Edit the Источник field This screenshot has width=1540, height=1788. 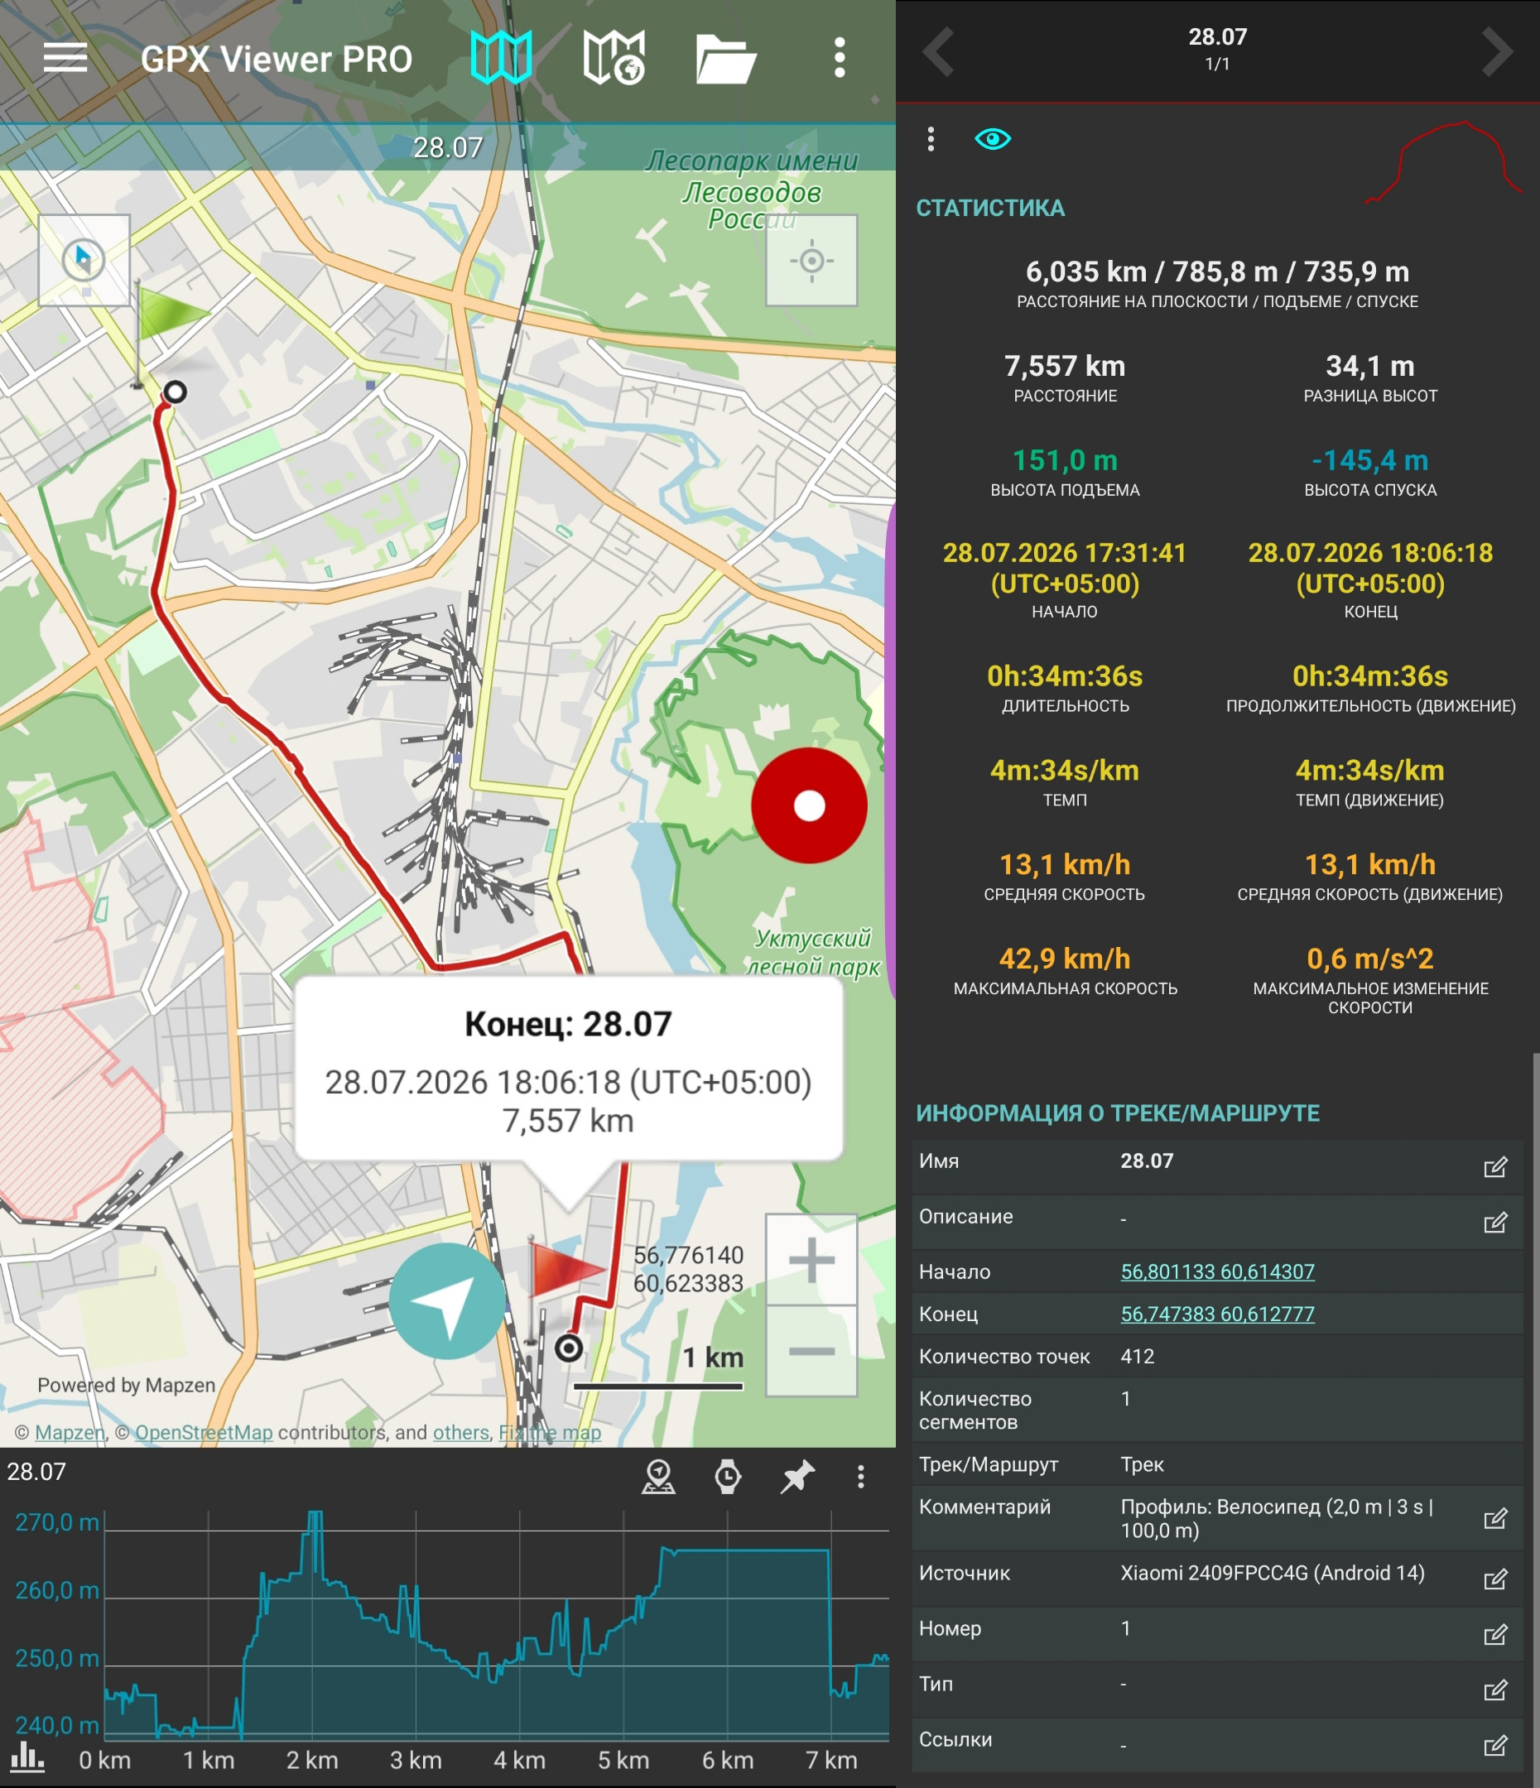(x=1495, y=1579)
